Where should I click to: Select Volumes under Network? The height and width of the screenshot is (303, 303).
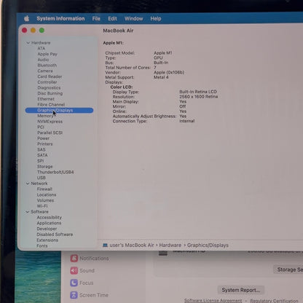click(45, 200)
